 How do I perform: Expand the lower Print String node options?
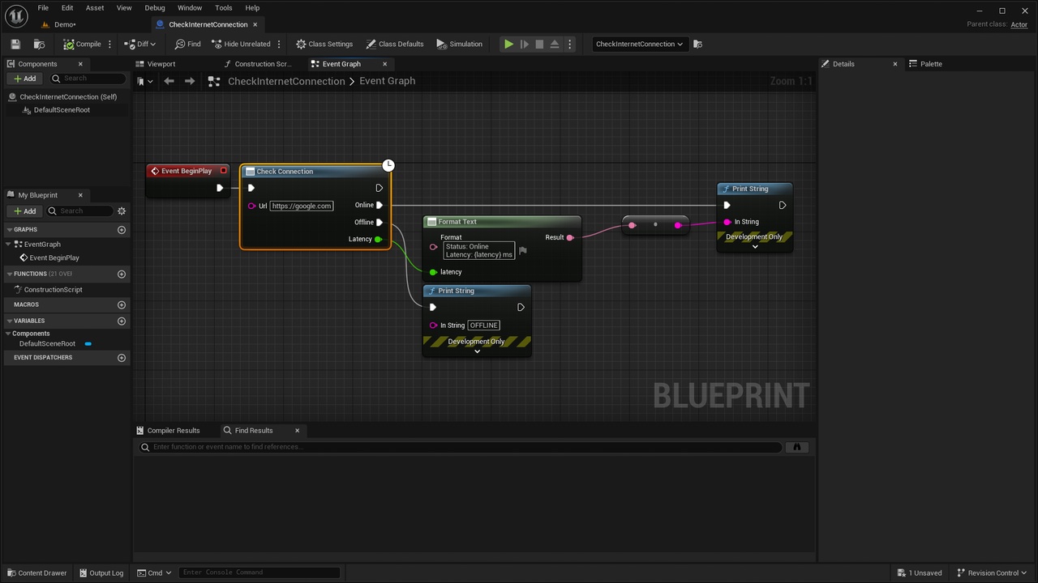pyautogui.click(x=477, y=351)
